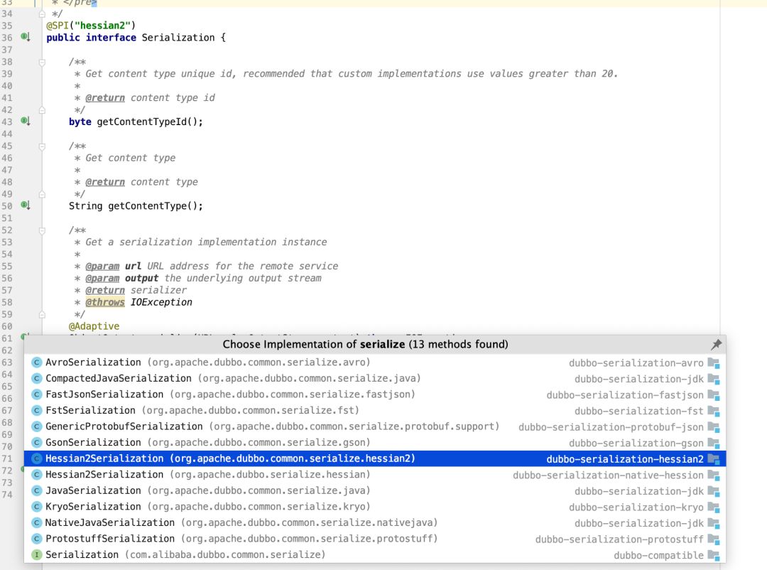Click implemented-method gutter icon at line 50
767x570 pixels.
point(26,205)
